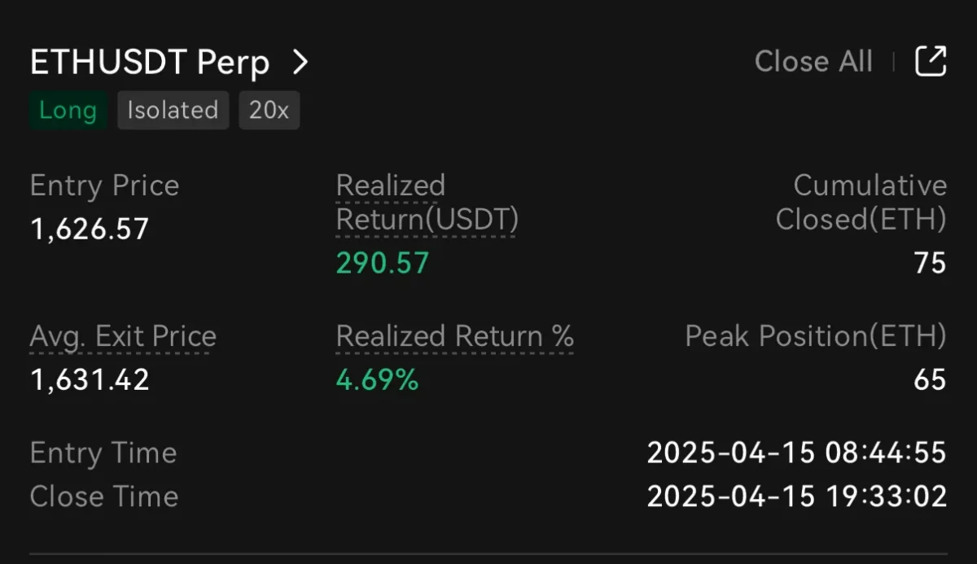Tap the Peak Position(ETH) label
977x564 pixels.
click(x=816, y=336)
